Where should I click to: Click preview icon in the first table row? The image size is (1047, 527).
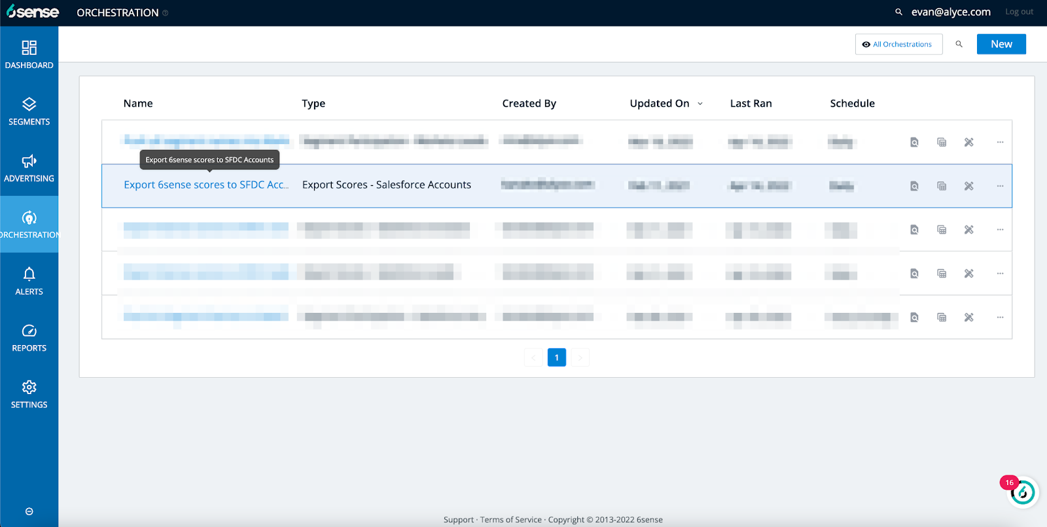914,142
